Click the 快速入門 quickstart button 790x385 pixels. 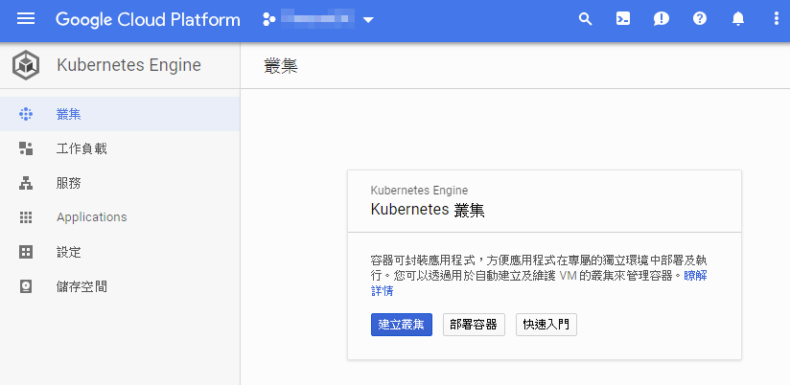click(546, 325)
